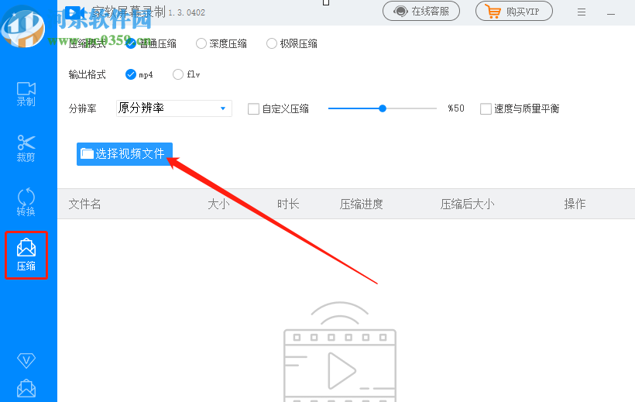This screenshot has width=635, height=402.
Task: Click 选择视频文件 to choose a video
Action: coord(125,154)
